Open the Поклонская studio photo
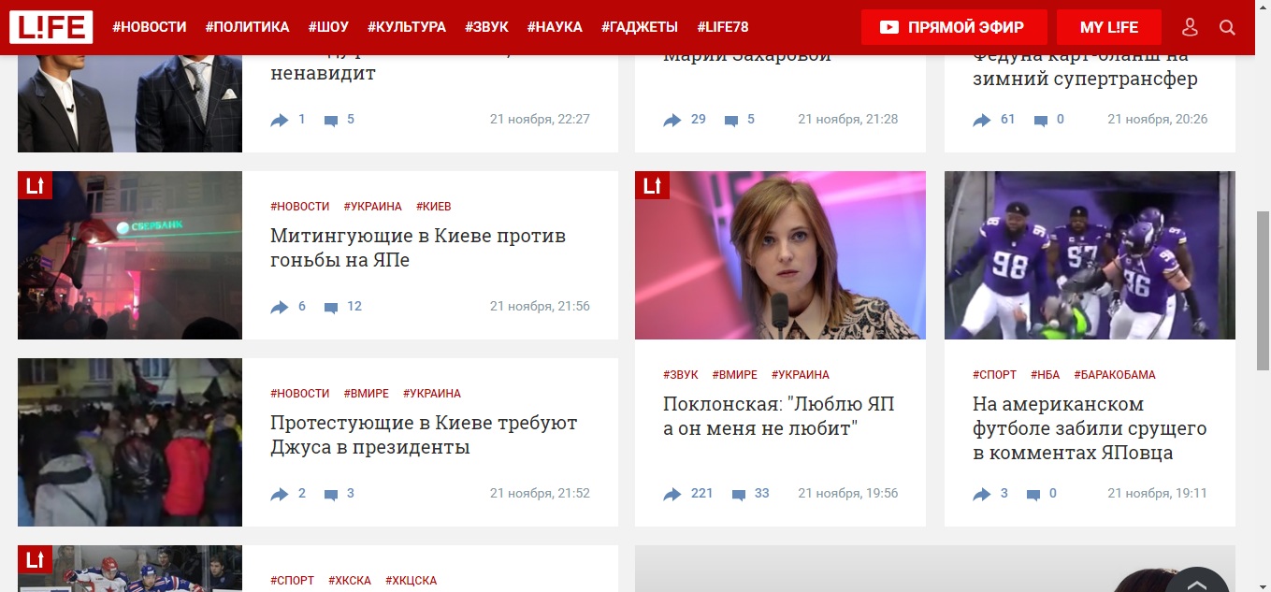This screenshot has height=592, width=1271. [780, 255]
